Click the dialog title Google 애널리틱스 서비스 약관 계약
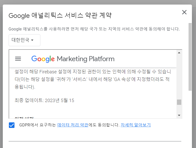This screenshot has height=148, width=196. (60, 15)
